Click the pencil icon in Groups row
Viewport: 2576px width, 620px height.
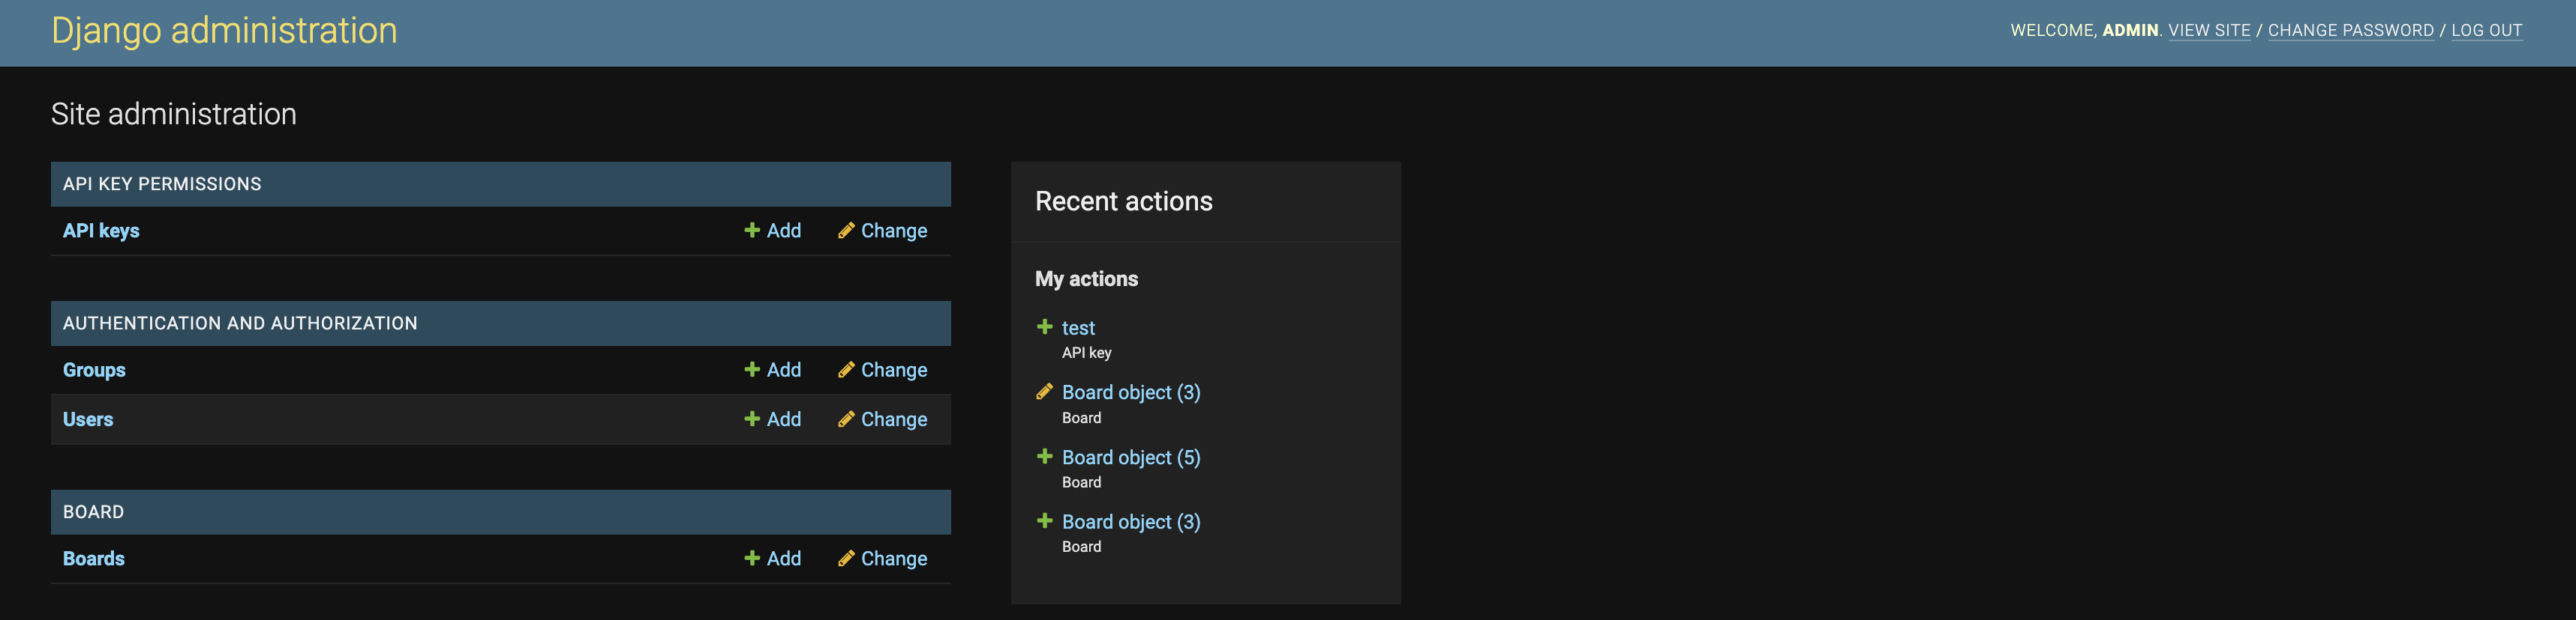[846, 369]
